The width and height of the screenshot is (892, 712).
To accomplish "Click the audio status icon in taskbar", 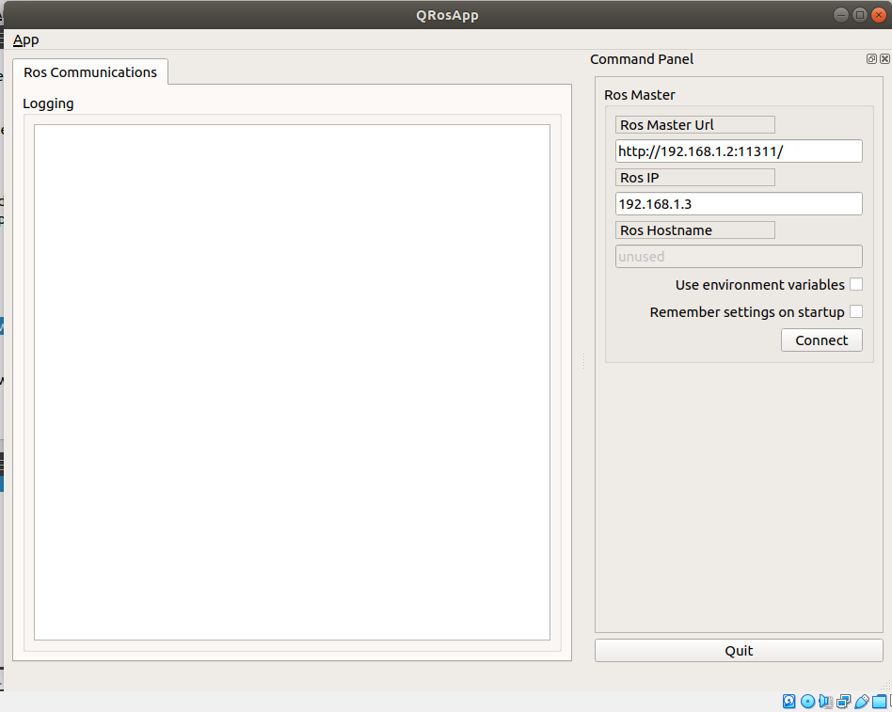I will [x=825, y=702].
